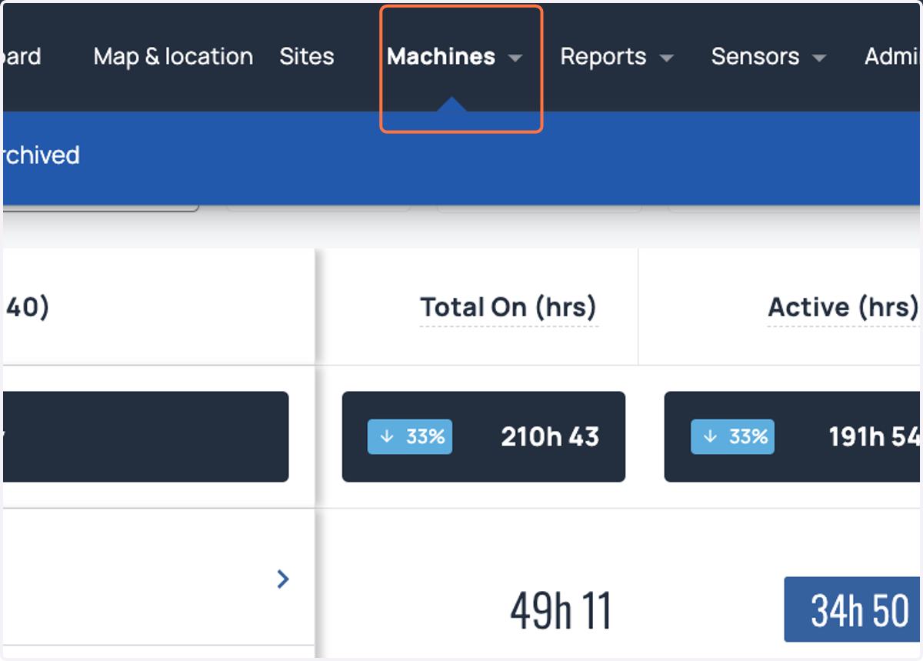
Task: Open the Archived tab in the blue bar
Action: (40, 155)
